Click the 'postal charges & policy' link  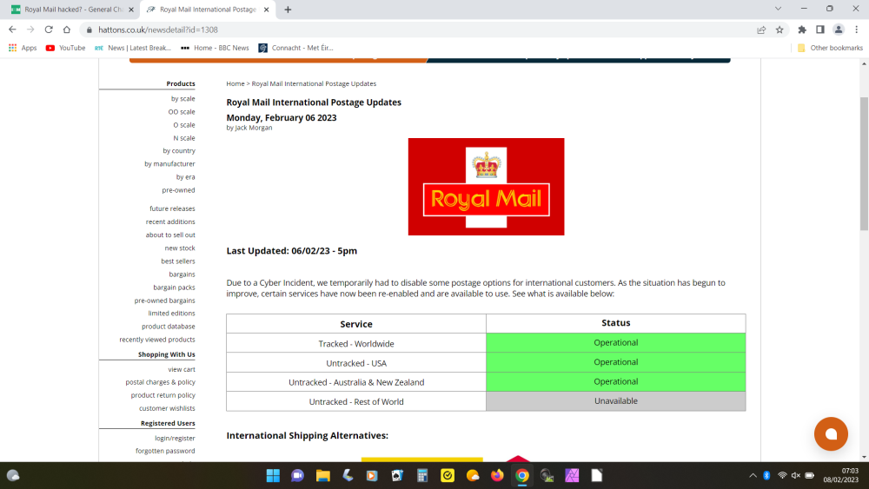160,382
